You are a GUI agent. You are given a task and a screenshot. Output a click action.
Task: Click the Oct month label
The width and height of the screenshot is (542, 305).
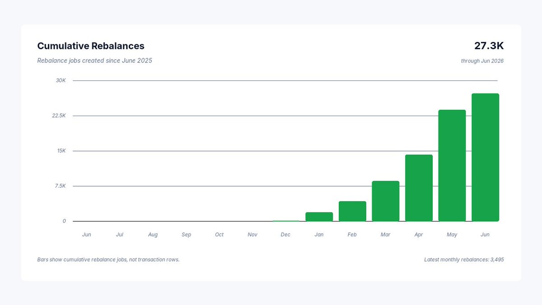pos(220,235)
